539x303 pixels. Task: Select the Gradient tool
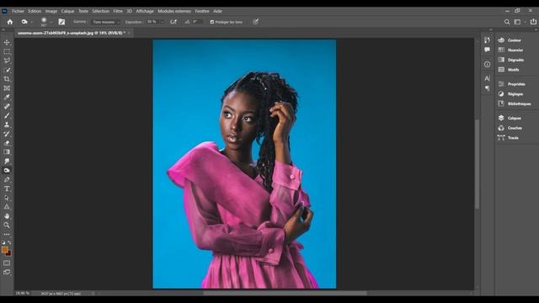7,152
